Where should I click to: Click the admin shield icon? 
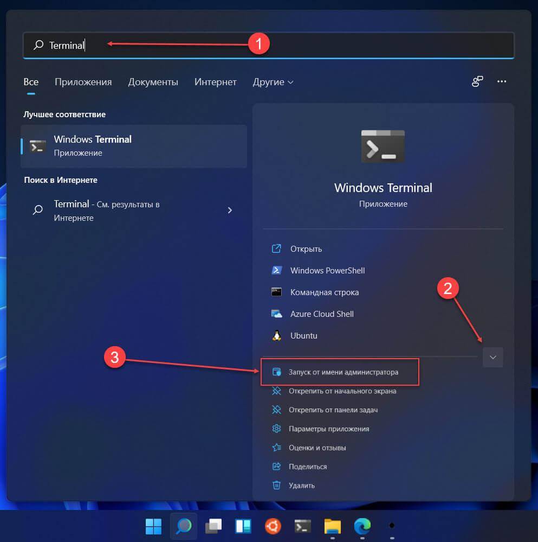tap(276, 372)
